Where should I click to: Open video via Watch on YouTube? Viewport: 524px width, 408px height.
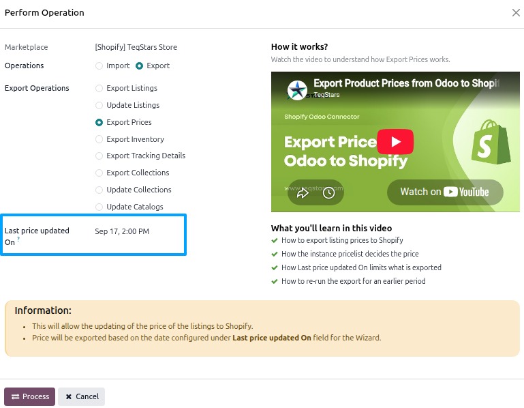[x=445, y=192]
